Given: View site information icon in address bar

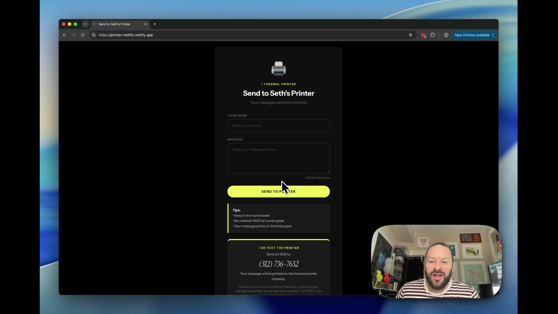Looking at the screenshot, I should click(93, 35).
